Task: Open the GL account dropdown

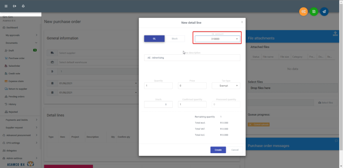Action: coord(217,39)
